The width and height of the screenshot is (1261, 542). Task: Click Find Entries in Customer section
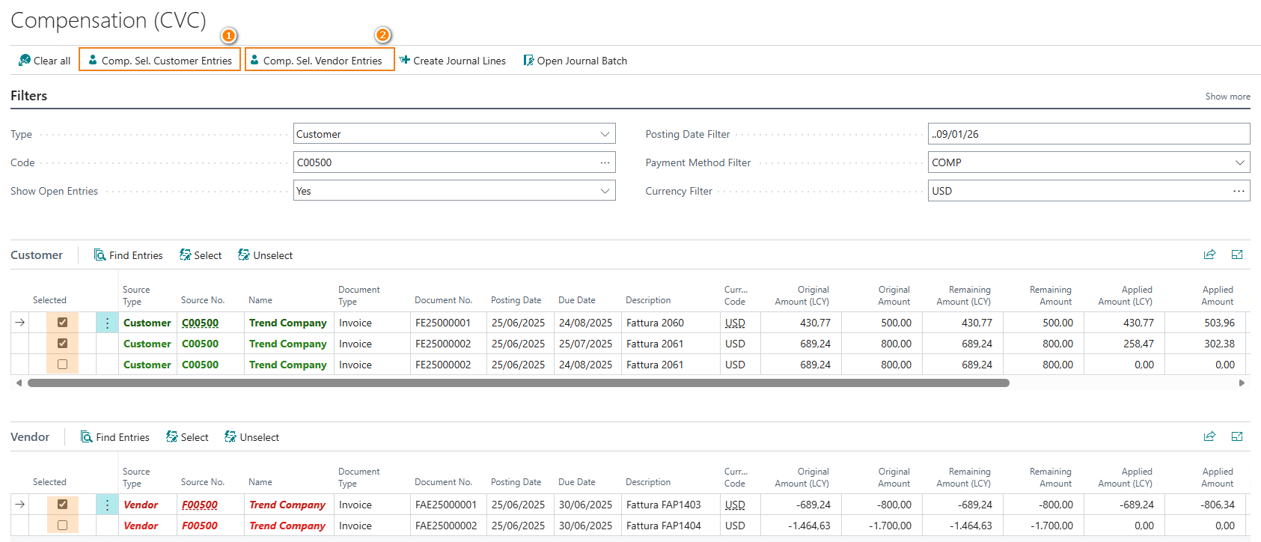(128, 255)
